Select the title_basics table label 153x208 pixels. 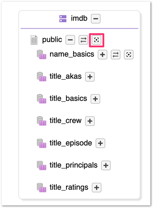pyautogui.click(x=68, y=99)
